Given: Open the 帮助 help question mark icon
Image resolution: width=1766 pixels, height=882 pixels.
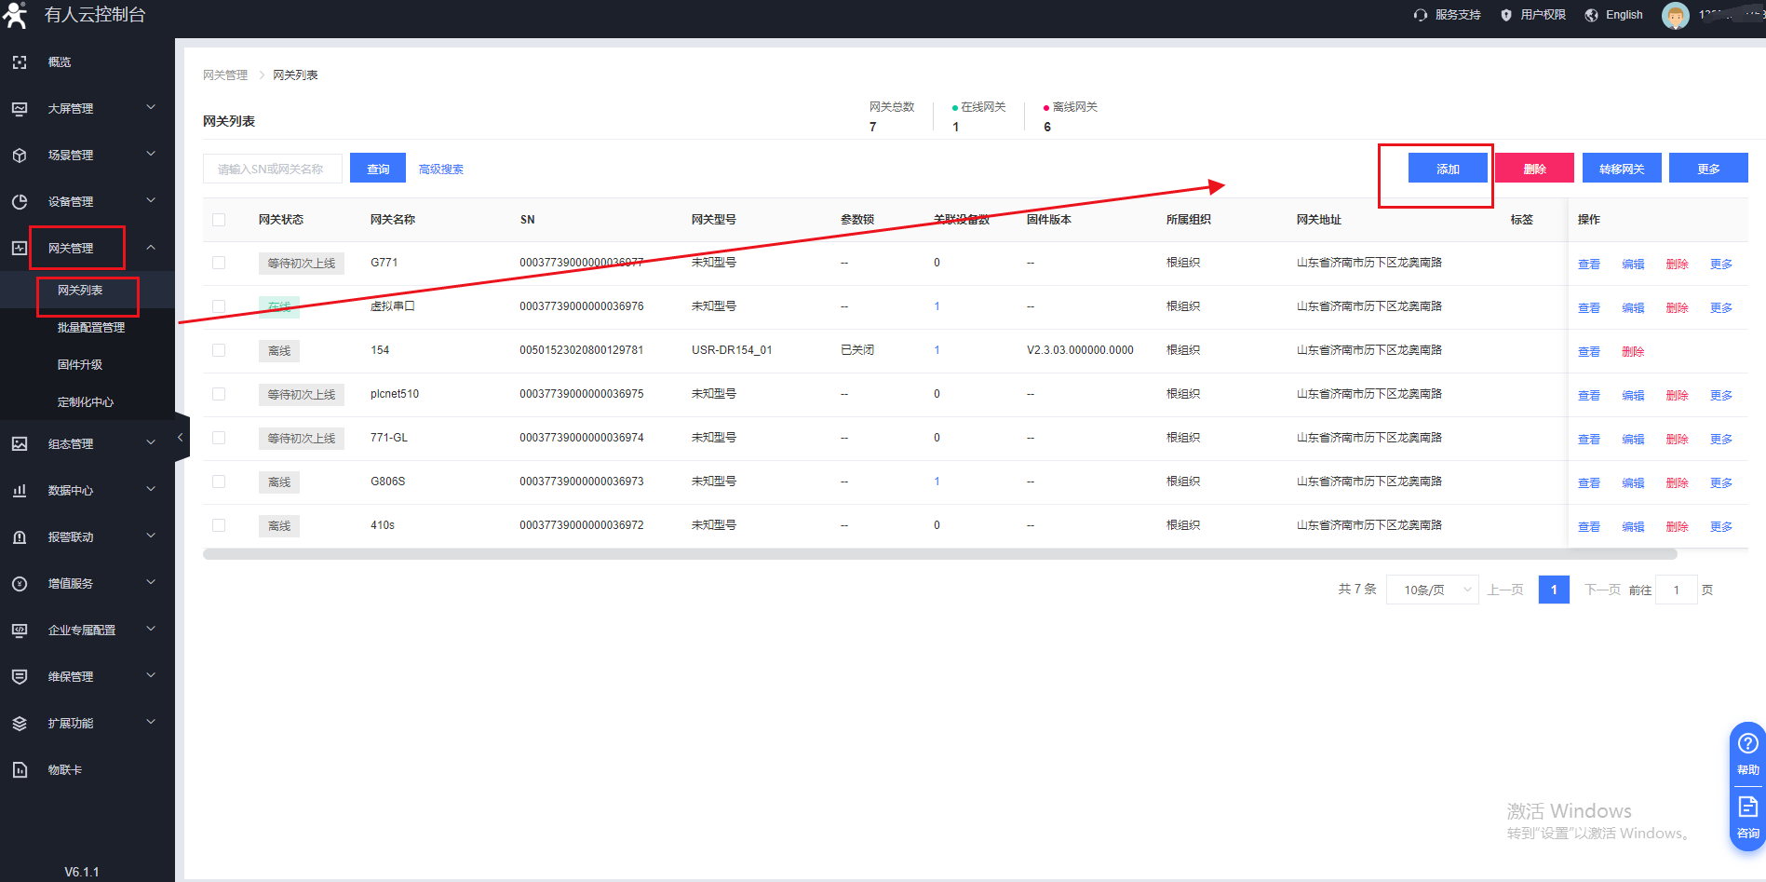Looking at the screenshot, I should (1747, 743).
